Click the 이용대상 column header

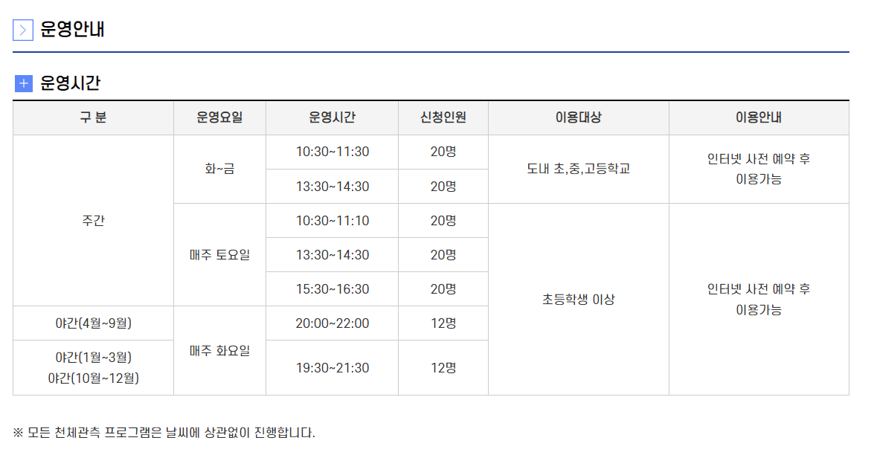point(579,117)
